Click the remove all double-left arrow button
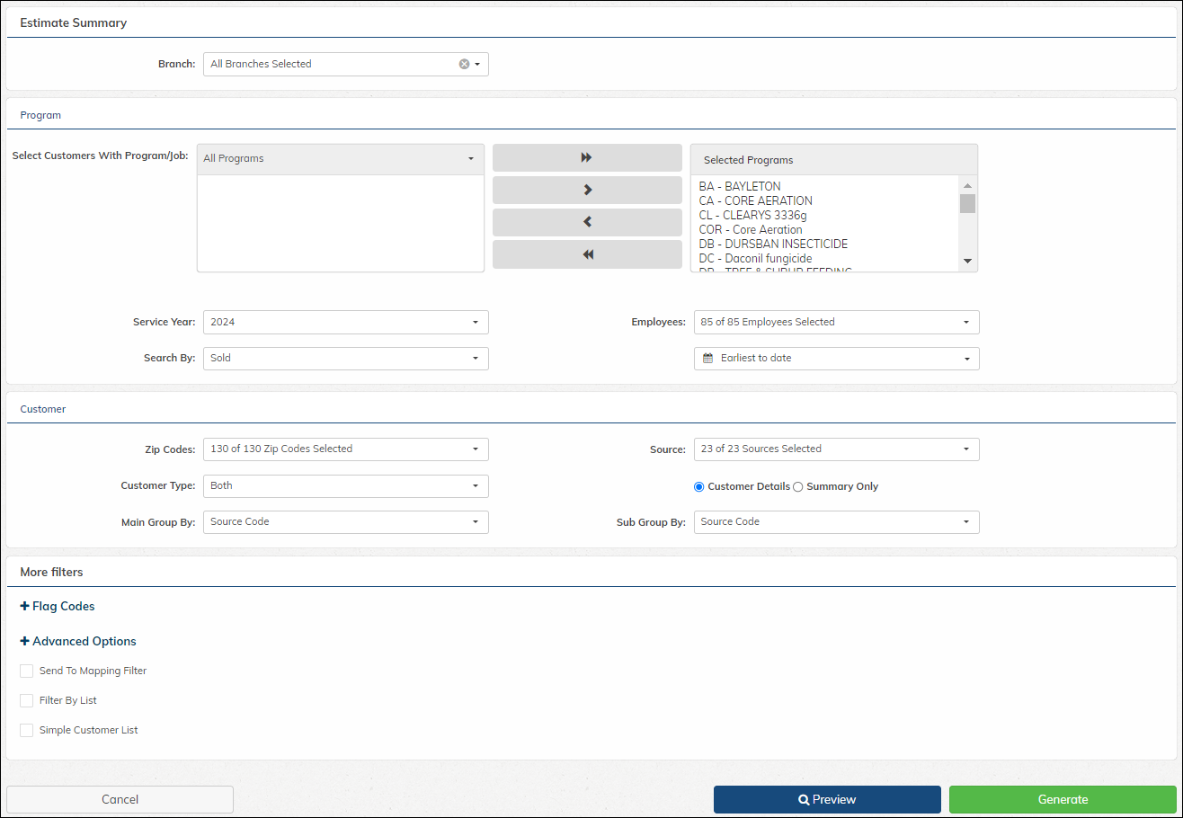This screenshot has width=1183, height=818. point(587,254)
